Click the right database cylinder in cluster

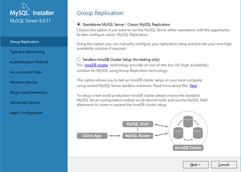click(198, 133)
